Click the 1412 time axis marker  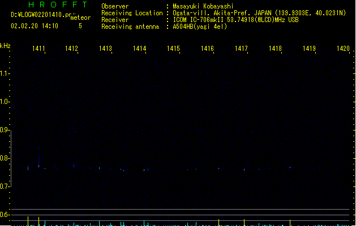point(71,49)
